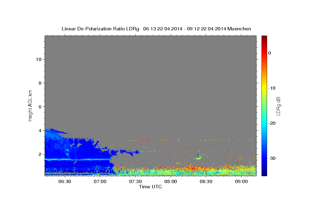Click the 07:30 time tick label
The width and height of the screenshot is (317, 211).
pyautogui.click(x=136, y=182)
